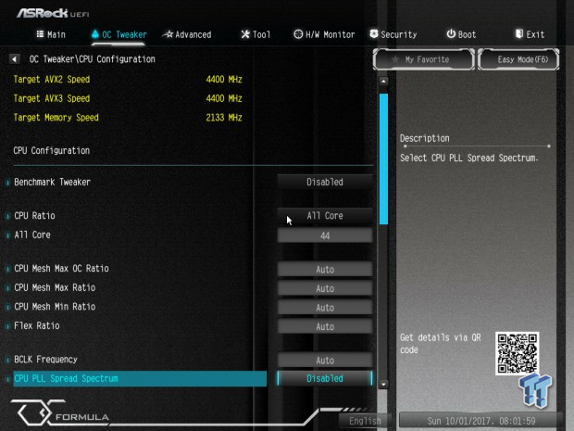
Task: Click the All Core value field 44
Action: (x=325, y=235)
